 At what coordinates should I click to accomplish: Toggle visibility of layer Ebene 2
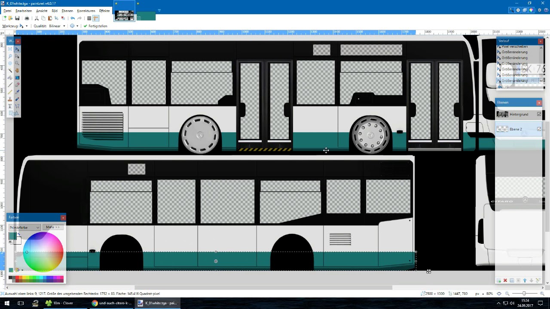click(539, 129)
